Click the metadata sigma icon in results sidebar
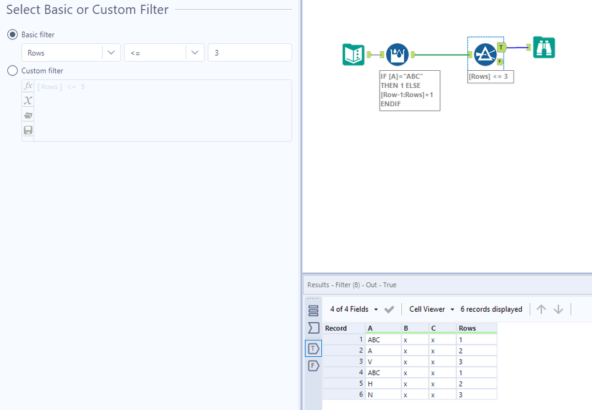Screen dimensions: 592x410 (313, 327)
